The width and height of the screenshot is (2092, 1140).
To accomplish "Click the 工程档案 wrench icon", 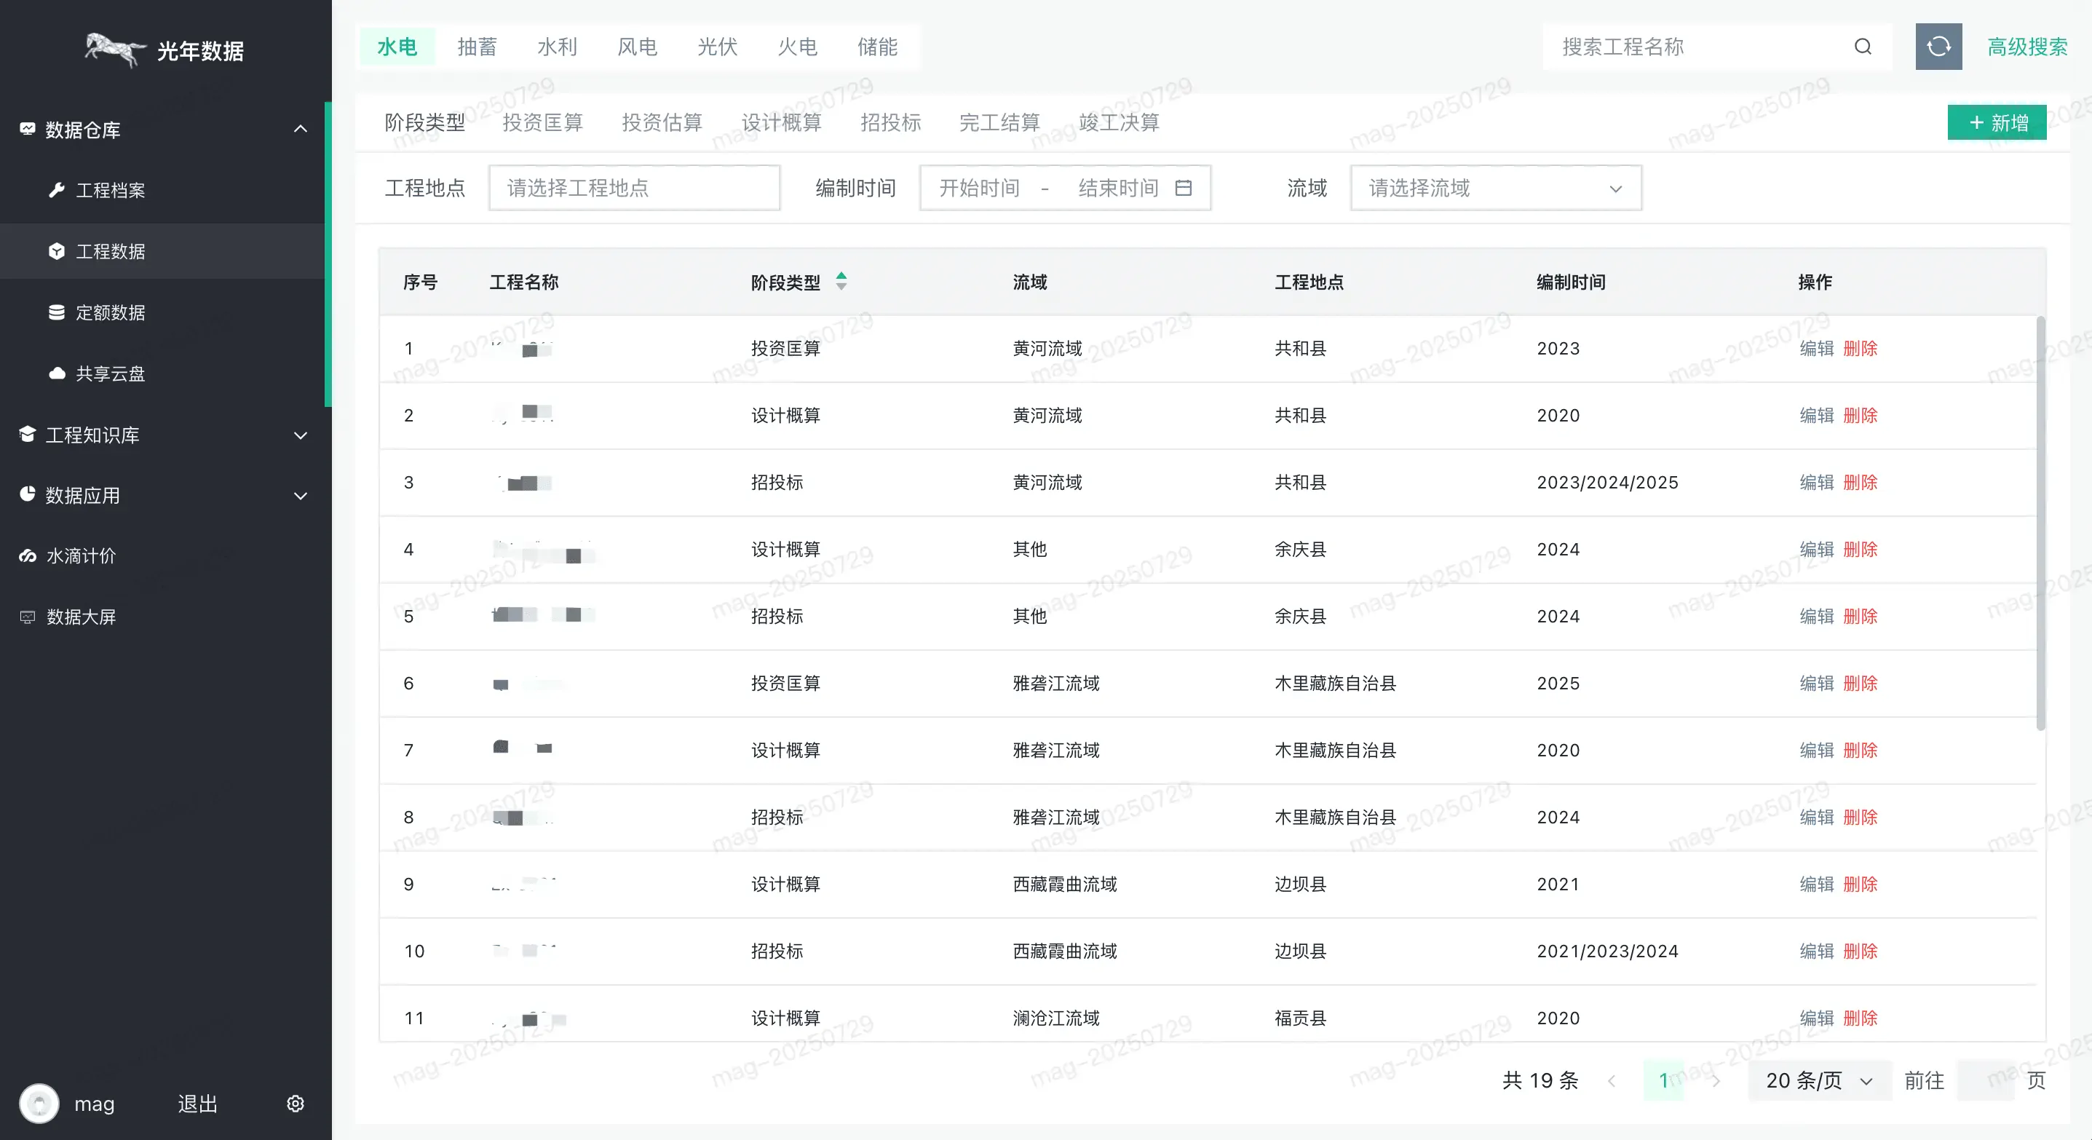I will pyautogui.click(x=56, y=190).
